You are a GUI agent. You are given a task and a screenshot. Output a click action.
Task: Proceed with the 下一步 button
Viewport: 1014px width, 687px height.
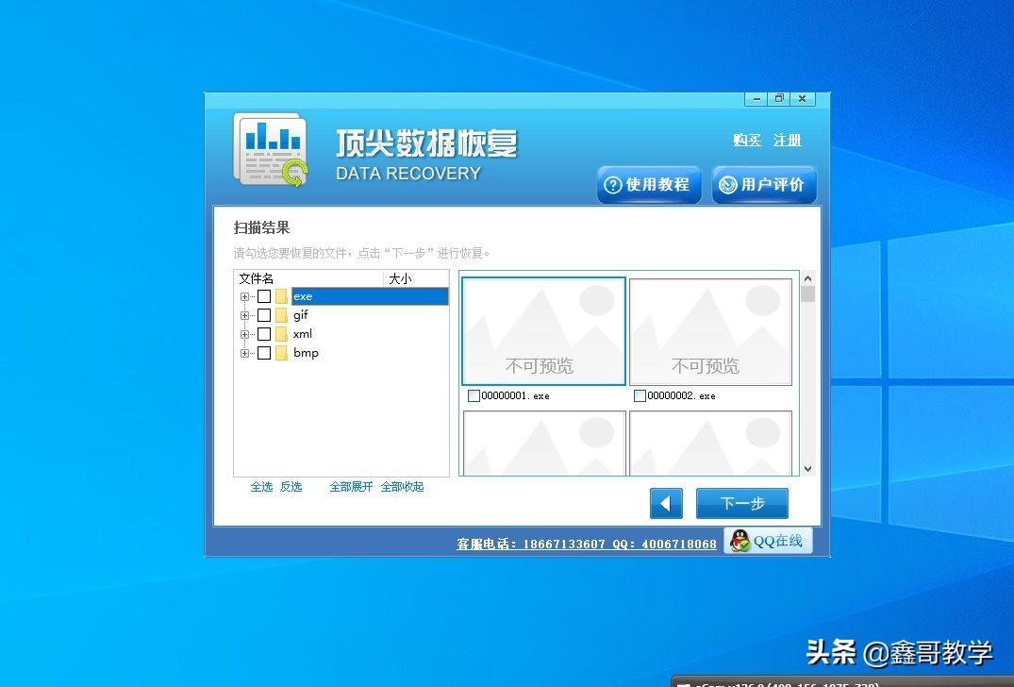tap(741, 503)
